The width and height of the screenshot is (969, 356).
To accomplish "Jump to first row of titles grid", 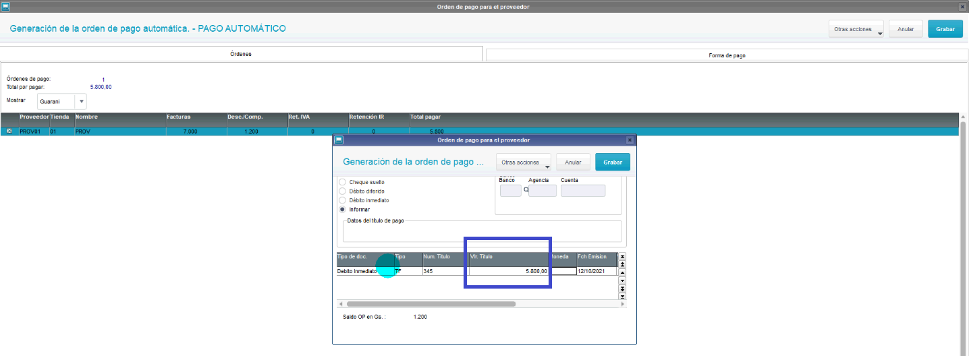I will (x=622, y=257).
